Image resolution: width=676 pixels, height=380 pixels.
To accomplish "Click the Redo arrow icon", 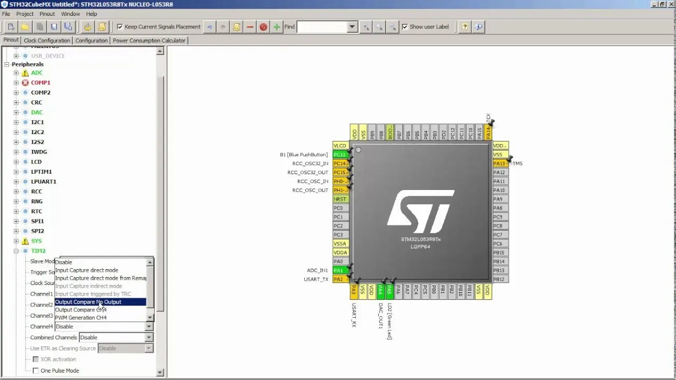I will 223,27.
